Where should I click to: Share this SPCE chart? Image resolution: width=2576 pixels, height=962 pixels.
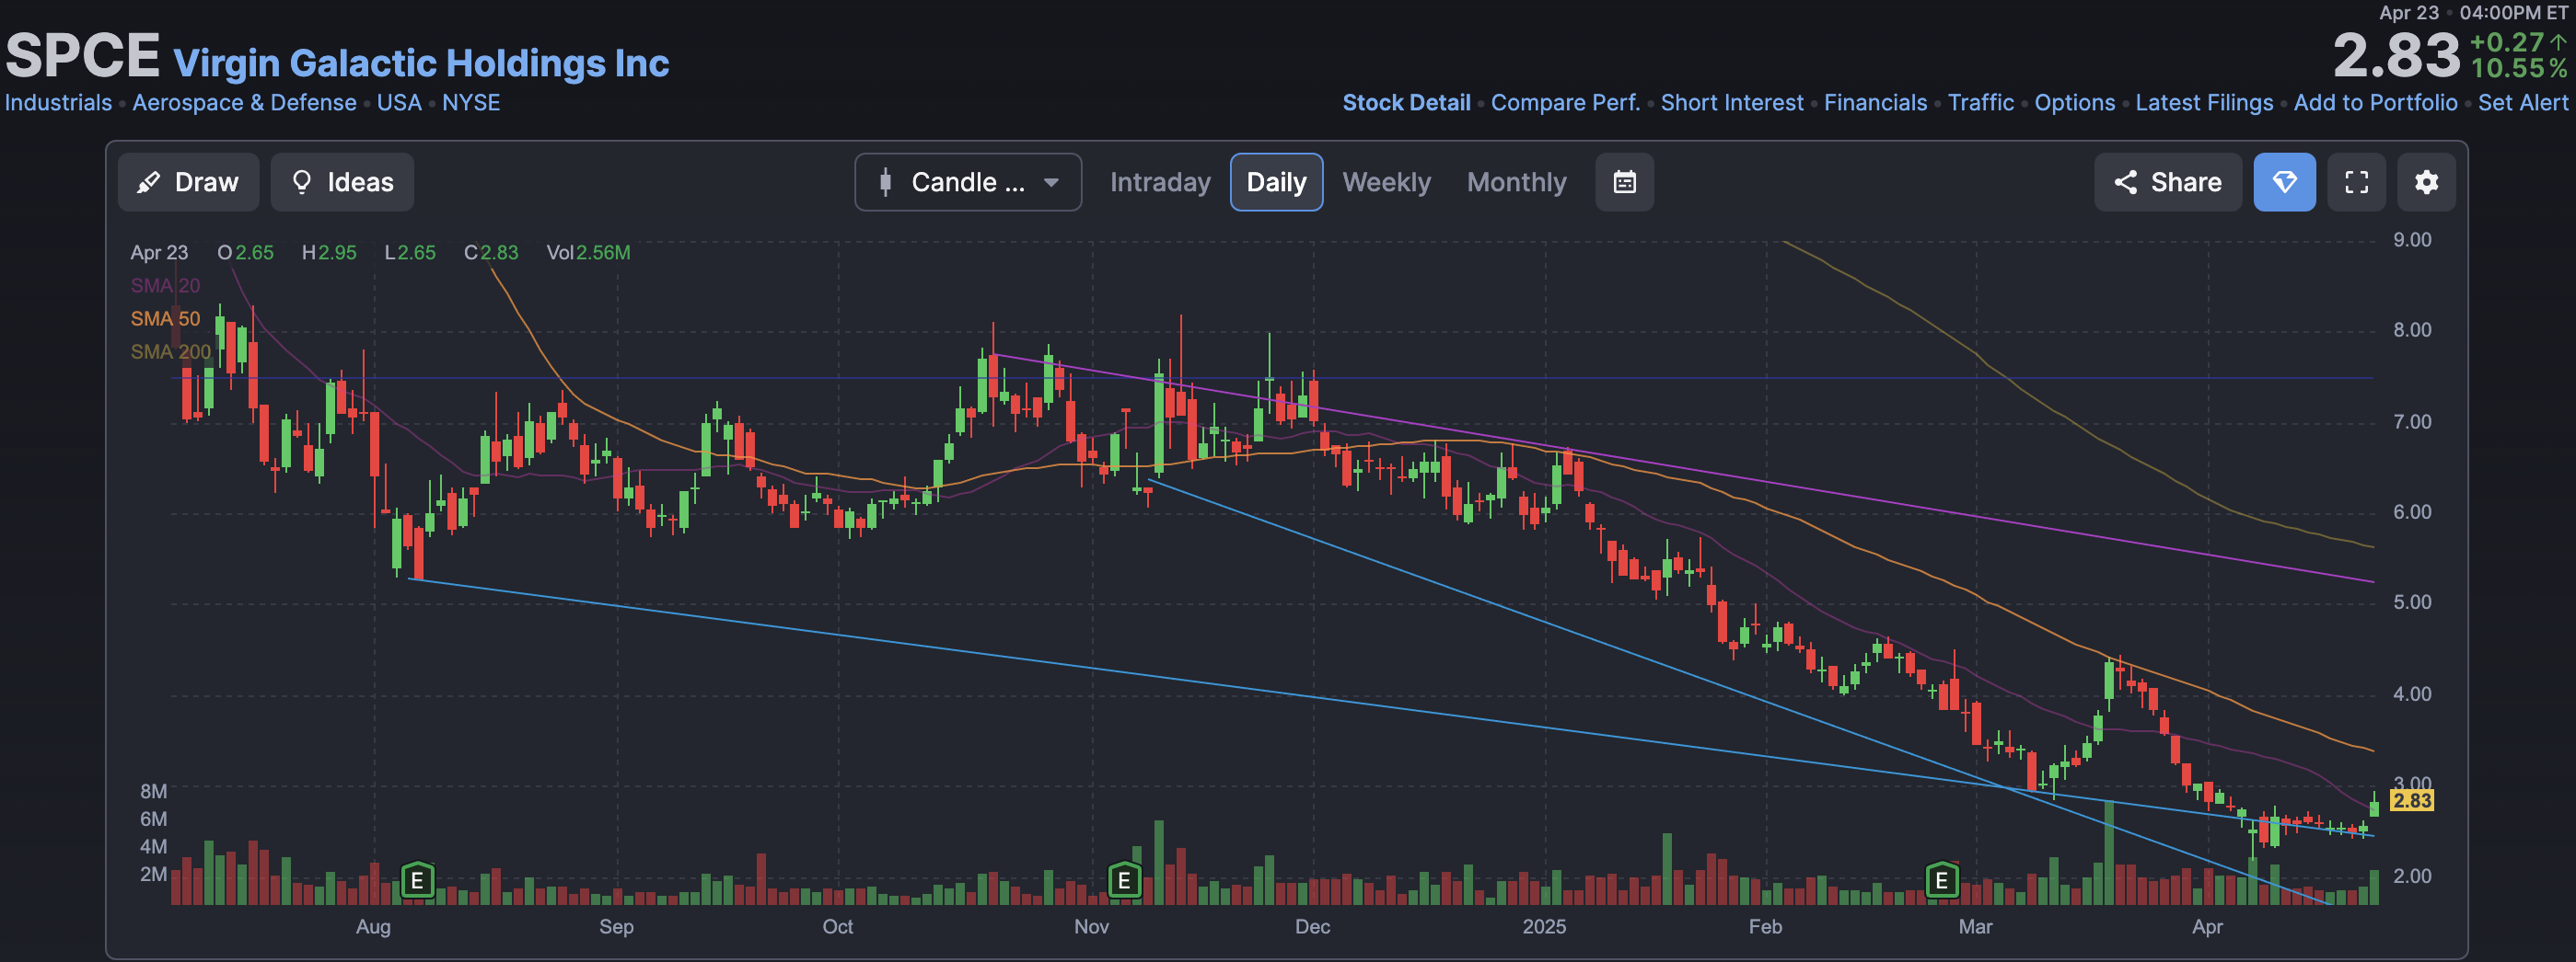click(2167, 182)
